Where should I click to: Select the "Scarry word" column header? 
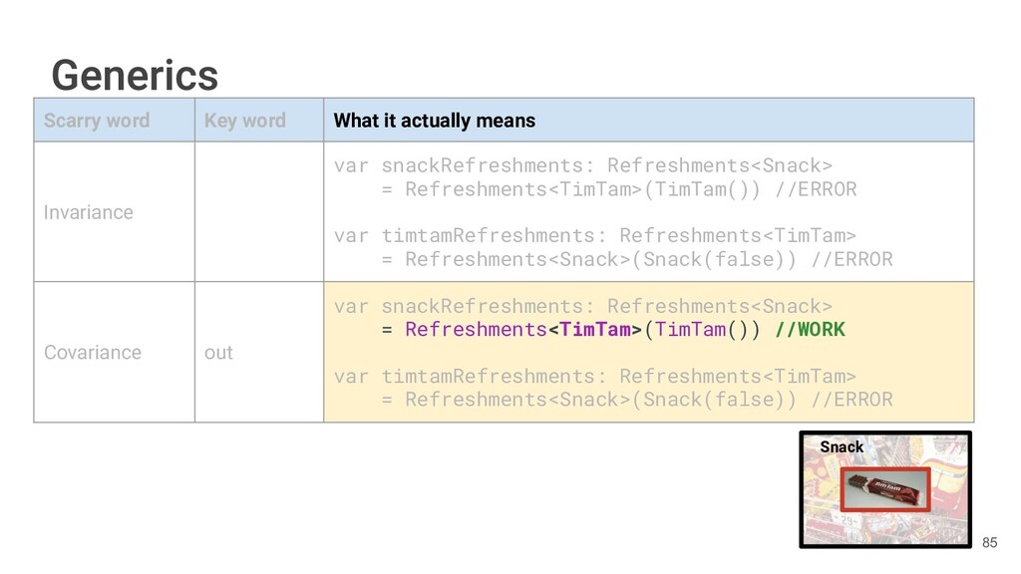[x=97, y=121]
